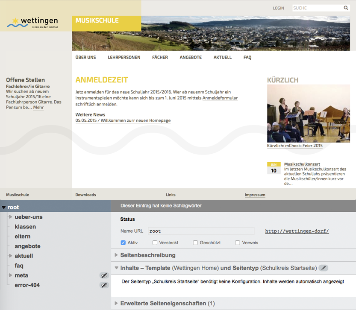Select the angebote tree item
This screenshot has width=356, height=310.
coord(27,246)
